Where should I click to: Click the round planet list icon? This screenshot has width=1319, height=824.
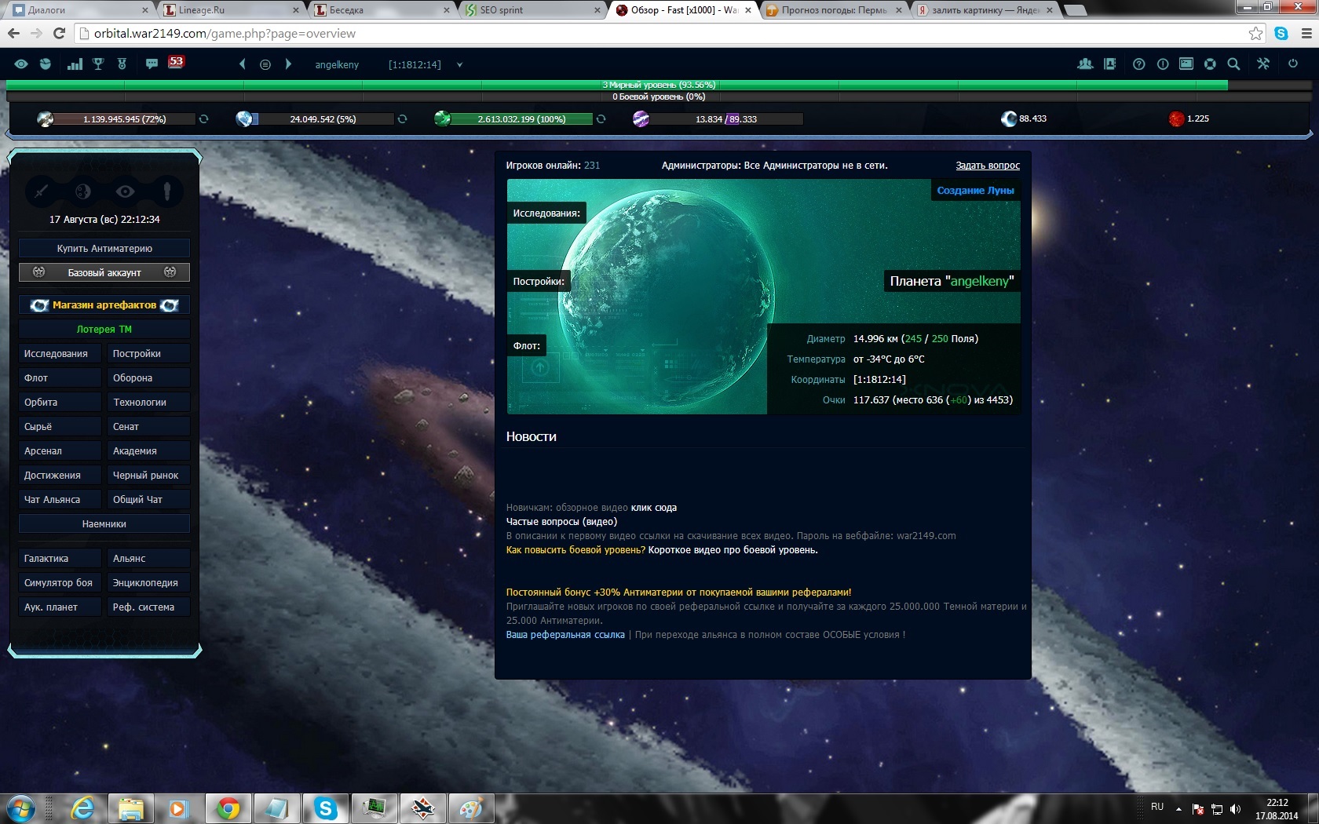[x=265, y=64]
